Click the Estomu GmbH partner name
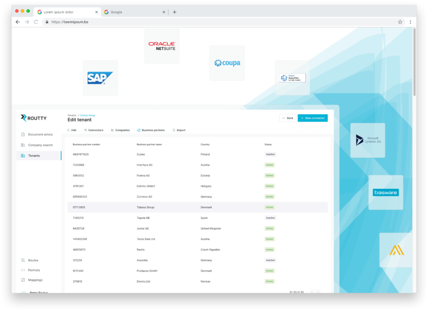Image resolution: width=428 pixels, height=311 pixels. point(146,186)
